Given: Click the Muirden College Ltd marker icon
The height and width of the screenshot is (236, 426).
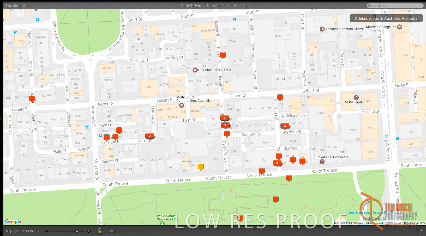Looking at the screenshot, I should pos(399,27).
